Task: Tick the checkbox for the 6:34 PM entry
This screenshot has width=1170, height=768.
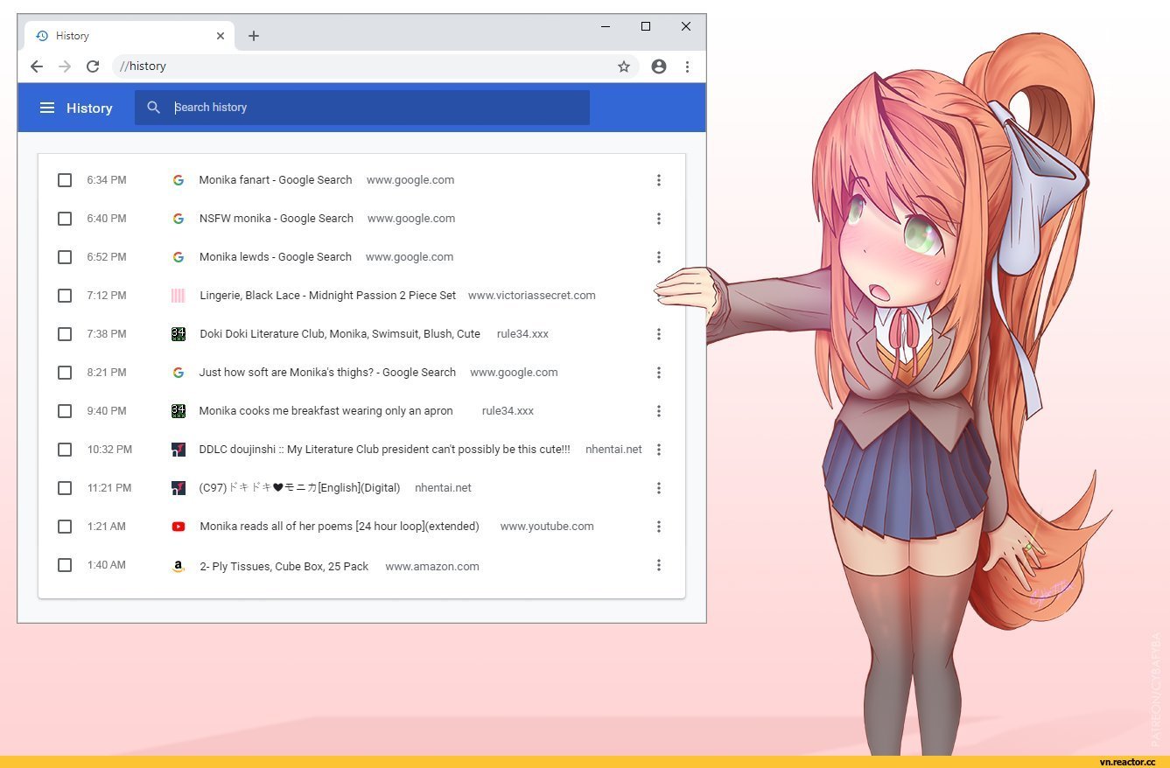Action: pos(65,180)
